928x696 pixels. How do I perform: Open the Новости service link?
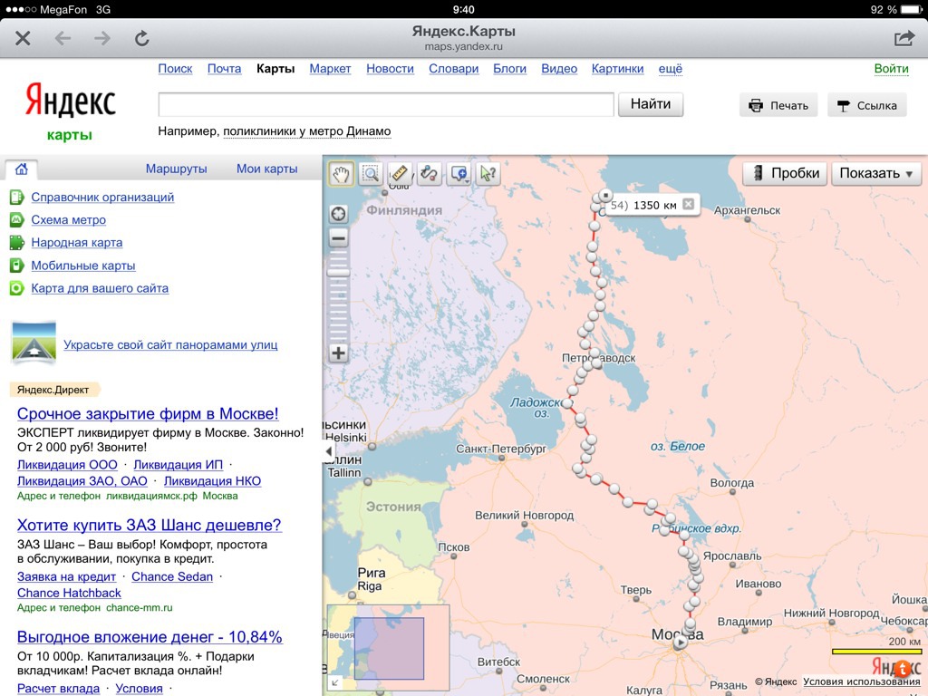point(390,69)
